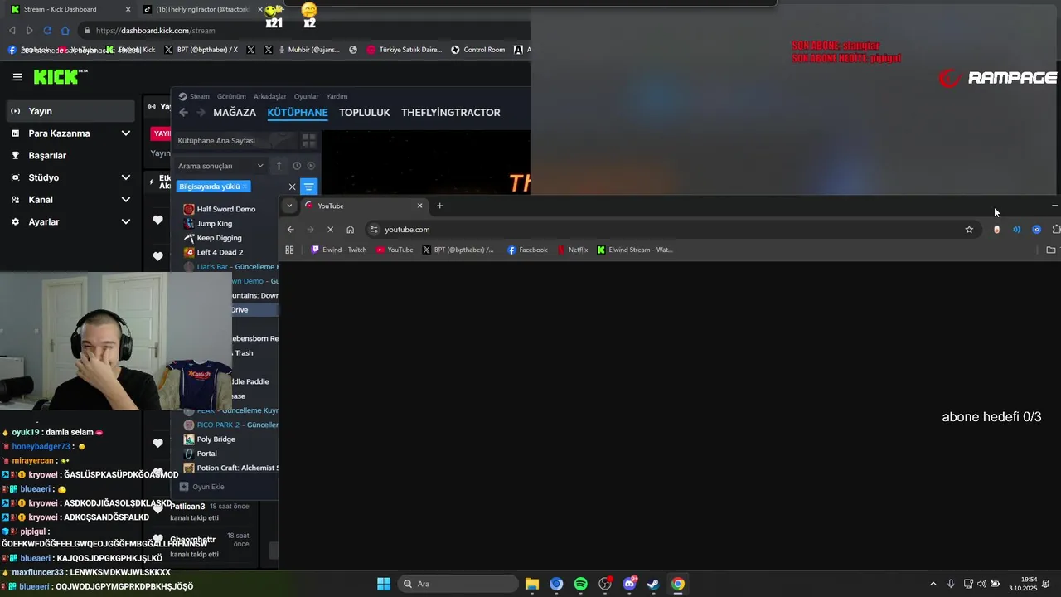This screenshot has width=1061, height=597.
Task: Stop loading the YouTube page
Action: pyautogui.click(x=330, y=230)
